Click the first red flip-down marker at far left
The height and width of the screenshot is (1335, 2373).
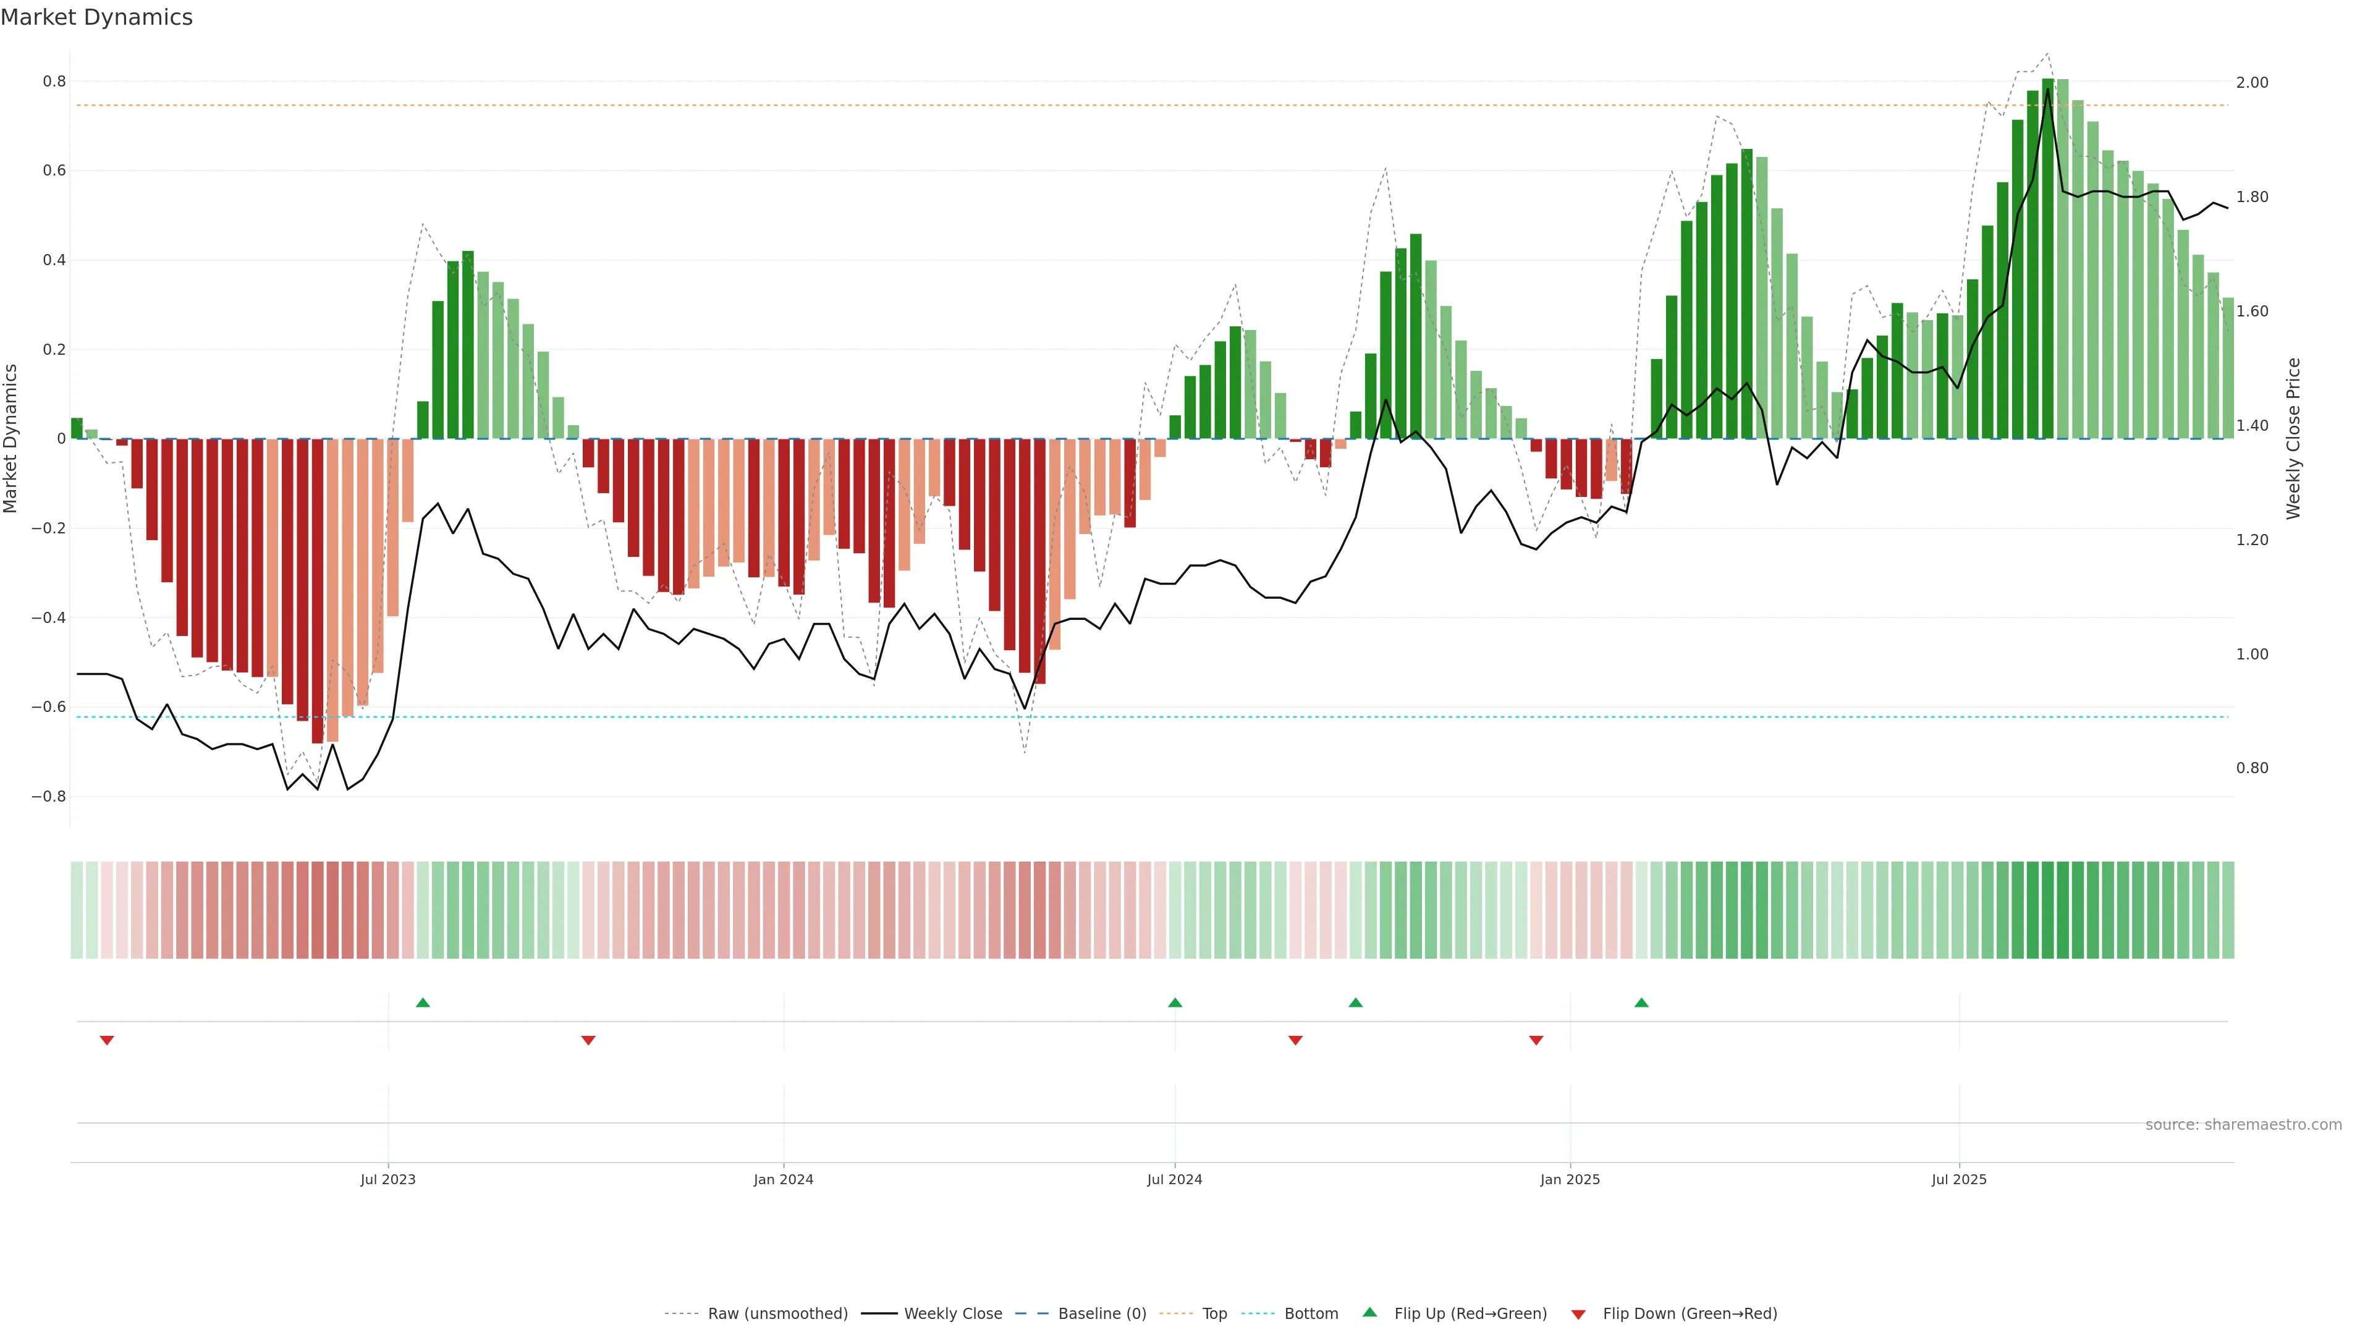[107, 1040]
